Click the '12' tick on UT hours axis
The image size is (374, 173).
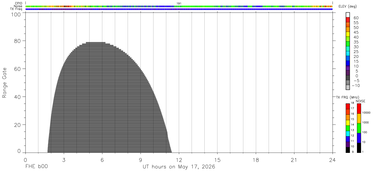[179, 160]
